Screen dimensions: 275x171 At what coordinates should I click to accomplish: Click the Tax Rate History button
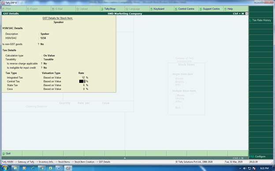pos(261,20)
